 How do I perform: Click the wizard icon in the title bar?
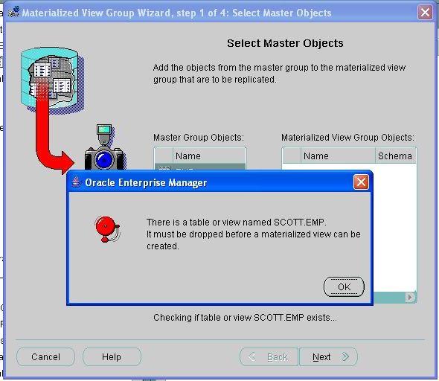[14, 13]
